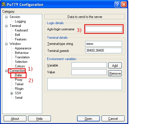Select the Window category

(15, 44)
